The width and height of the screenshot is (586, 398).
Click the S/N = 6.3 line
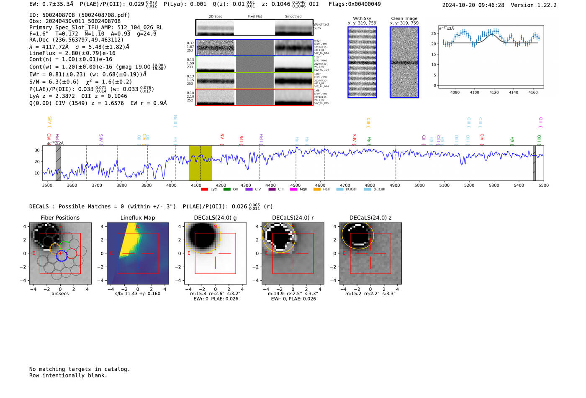click(x=81, y=81)
